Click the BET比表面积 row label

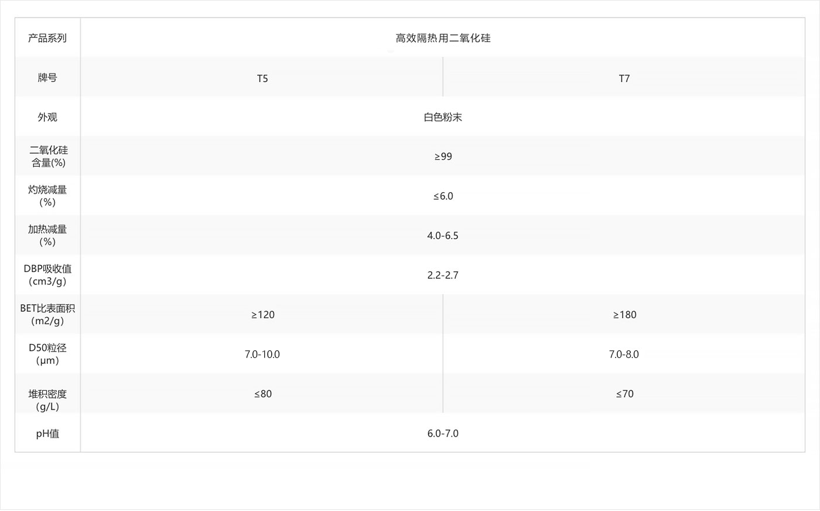47,315
